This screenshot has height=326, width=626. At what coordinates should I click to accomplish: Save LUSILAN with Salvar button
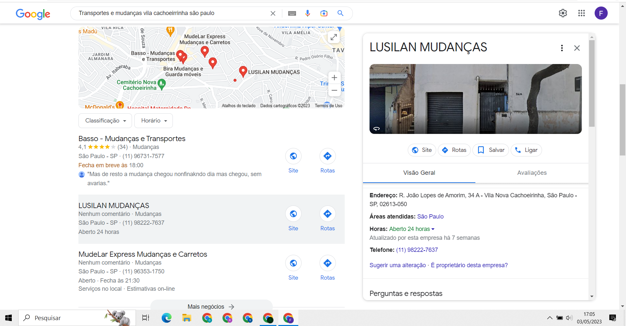491,150
